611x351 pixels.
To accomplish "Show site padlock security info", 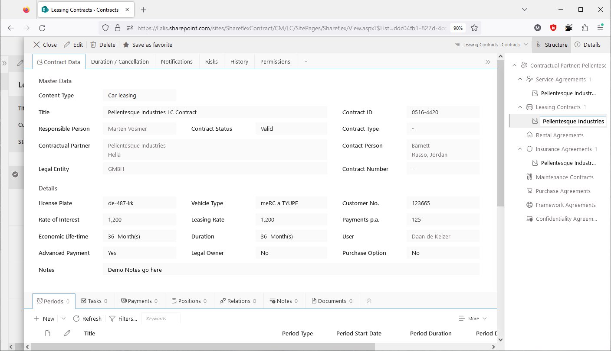I will coord(117,28).
